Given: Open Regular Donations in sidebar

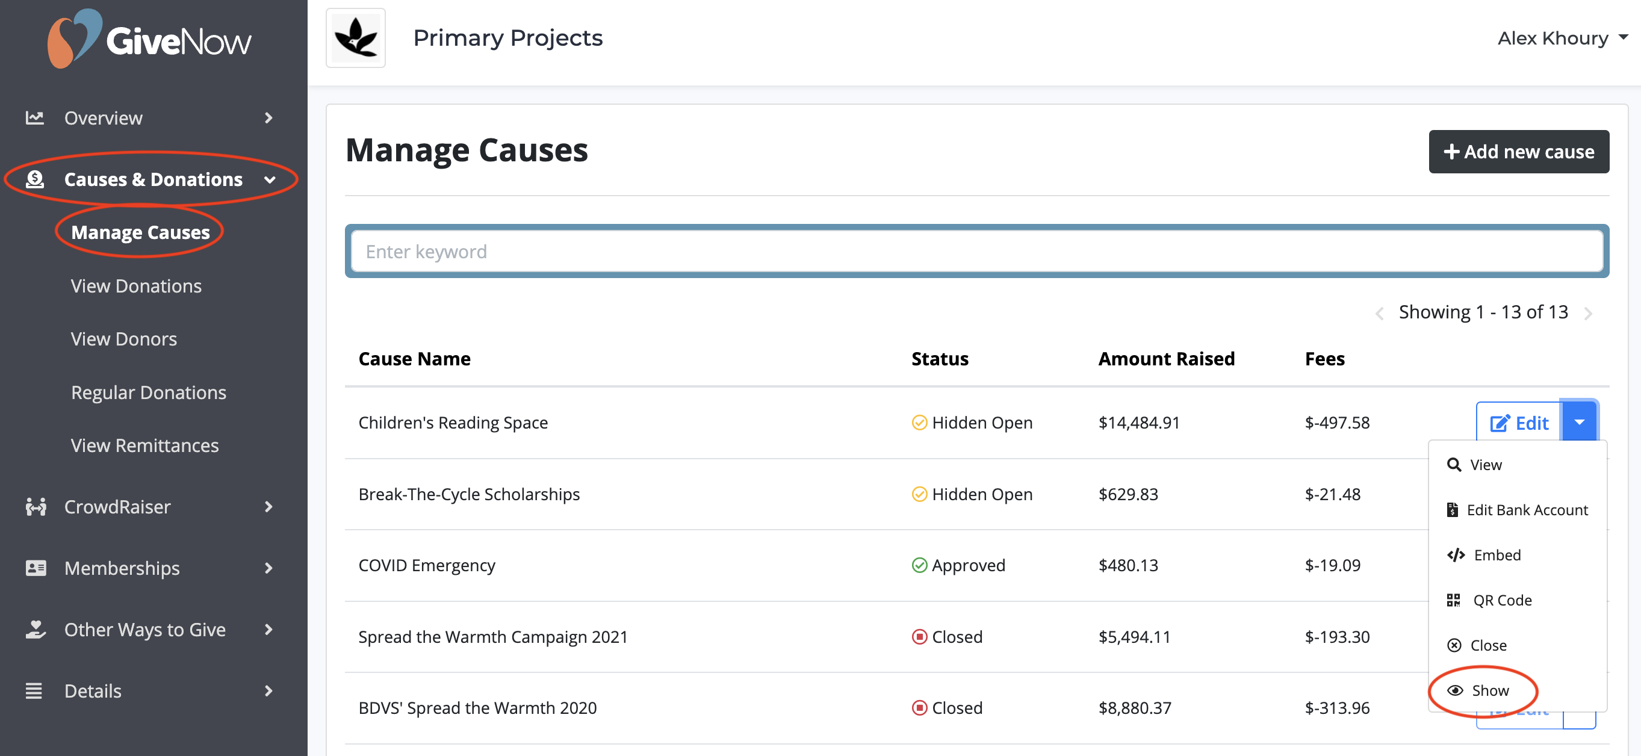Looking at the screenshot, I should click(149, 392).
